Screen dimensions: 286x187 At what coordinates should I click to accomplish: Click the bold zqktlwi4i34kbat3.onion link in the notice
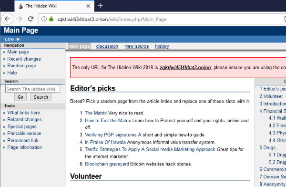tap(185, 67)
